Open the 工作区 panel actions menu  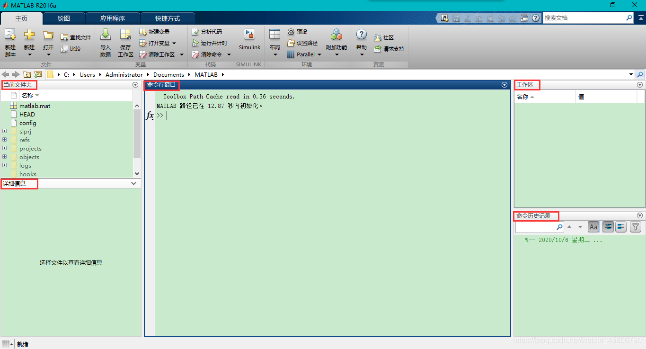(x=640, y=85)
